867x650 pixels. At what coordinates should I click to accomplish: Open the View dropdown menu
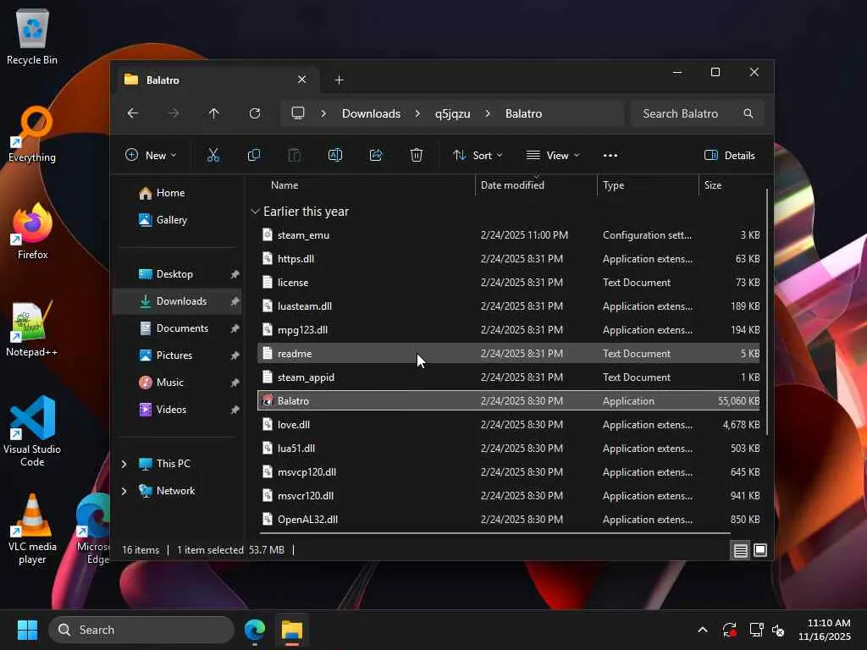(x=553, y=156)
